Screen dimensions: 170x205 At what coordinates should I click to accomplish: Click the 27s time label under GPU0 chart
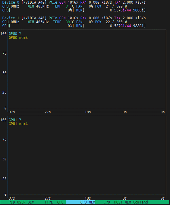tap(48, 112)
